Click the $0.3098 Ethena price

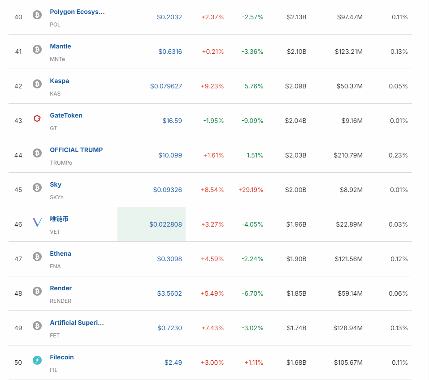(169, 259)
